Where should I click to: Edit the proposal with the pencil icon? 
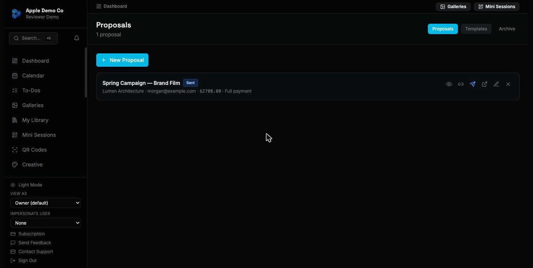tap(496, 84)
